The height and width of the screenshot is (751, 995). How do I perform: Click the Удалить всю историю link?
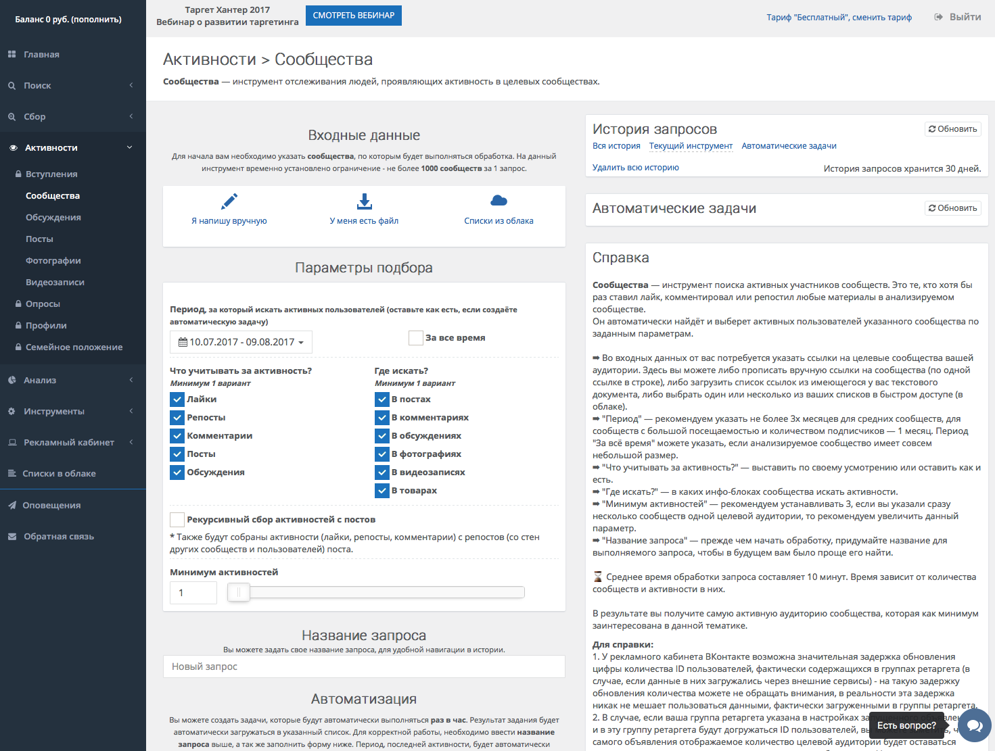click(636, 168)
